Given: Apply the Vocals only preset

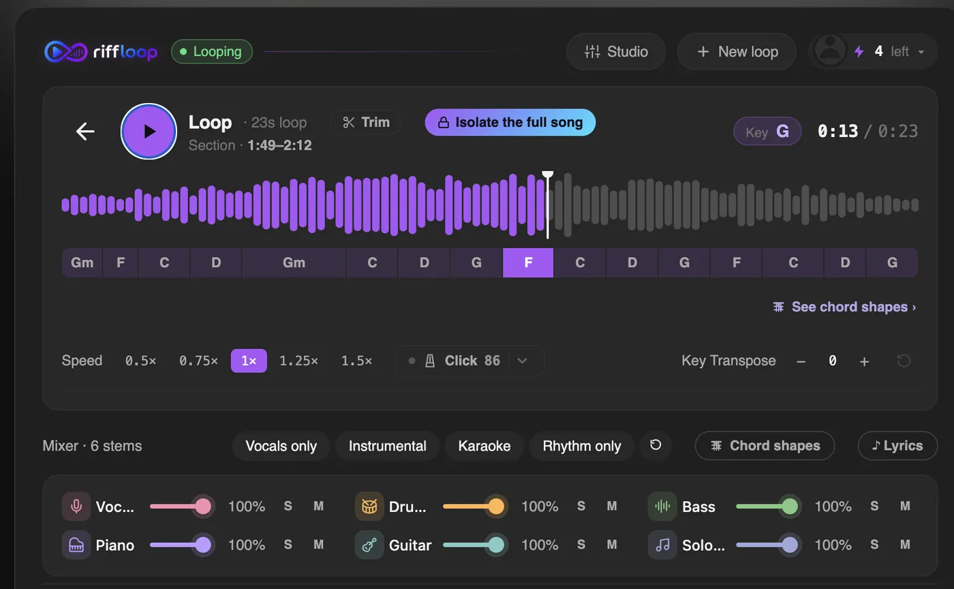Looking at the screenshot, I should pos(281,446).
